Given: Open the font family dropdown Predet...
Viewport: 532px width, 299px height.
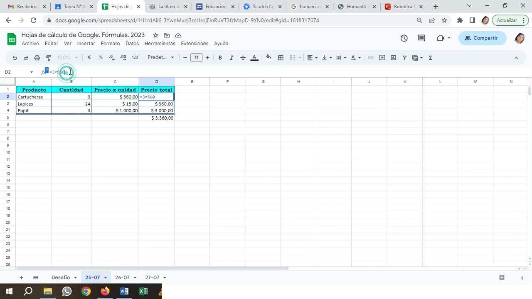Looking at the screenshot, I should click(161, 57).
